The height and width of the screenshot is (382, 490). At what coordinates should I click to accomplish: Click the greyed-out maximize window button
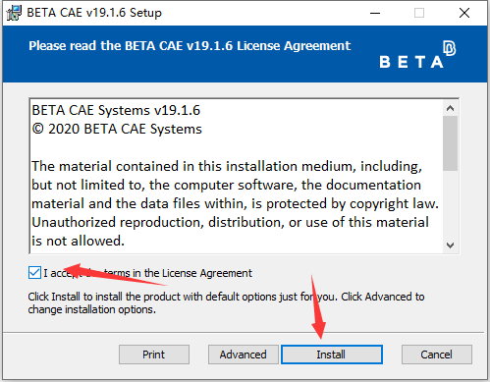419,13
